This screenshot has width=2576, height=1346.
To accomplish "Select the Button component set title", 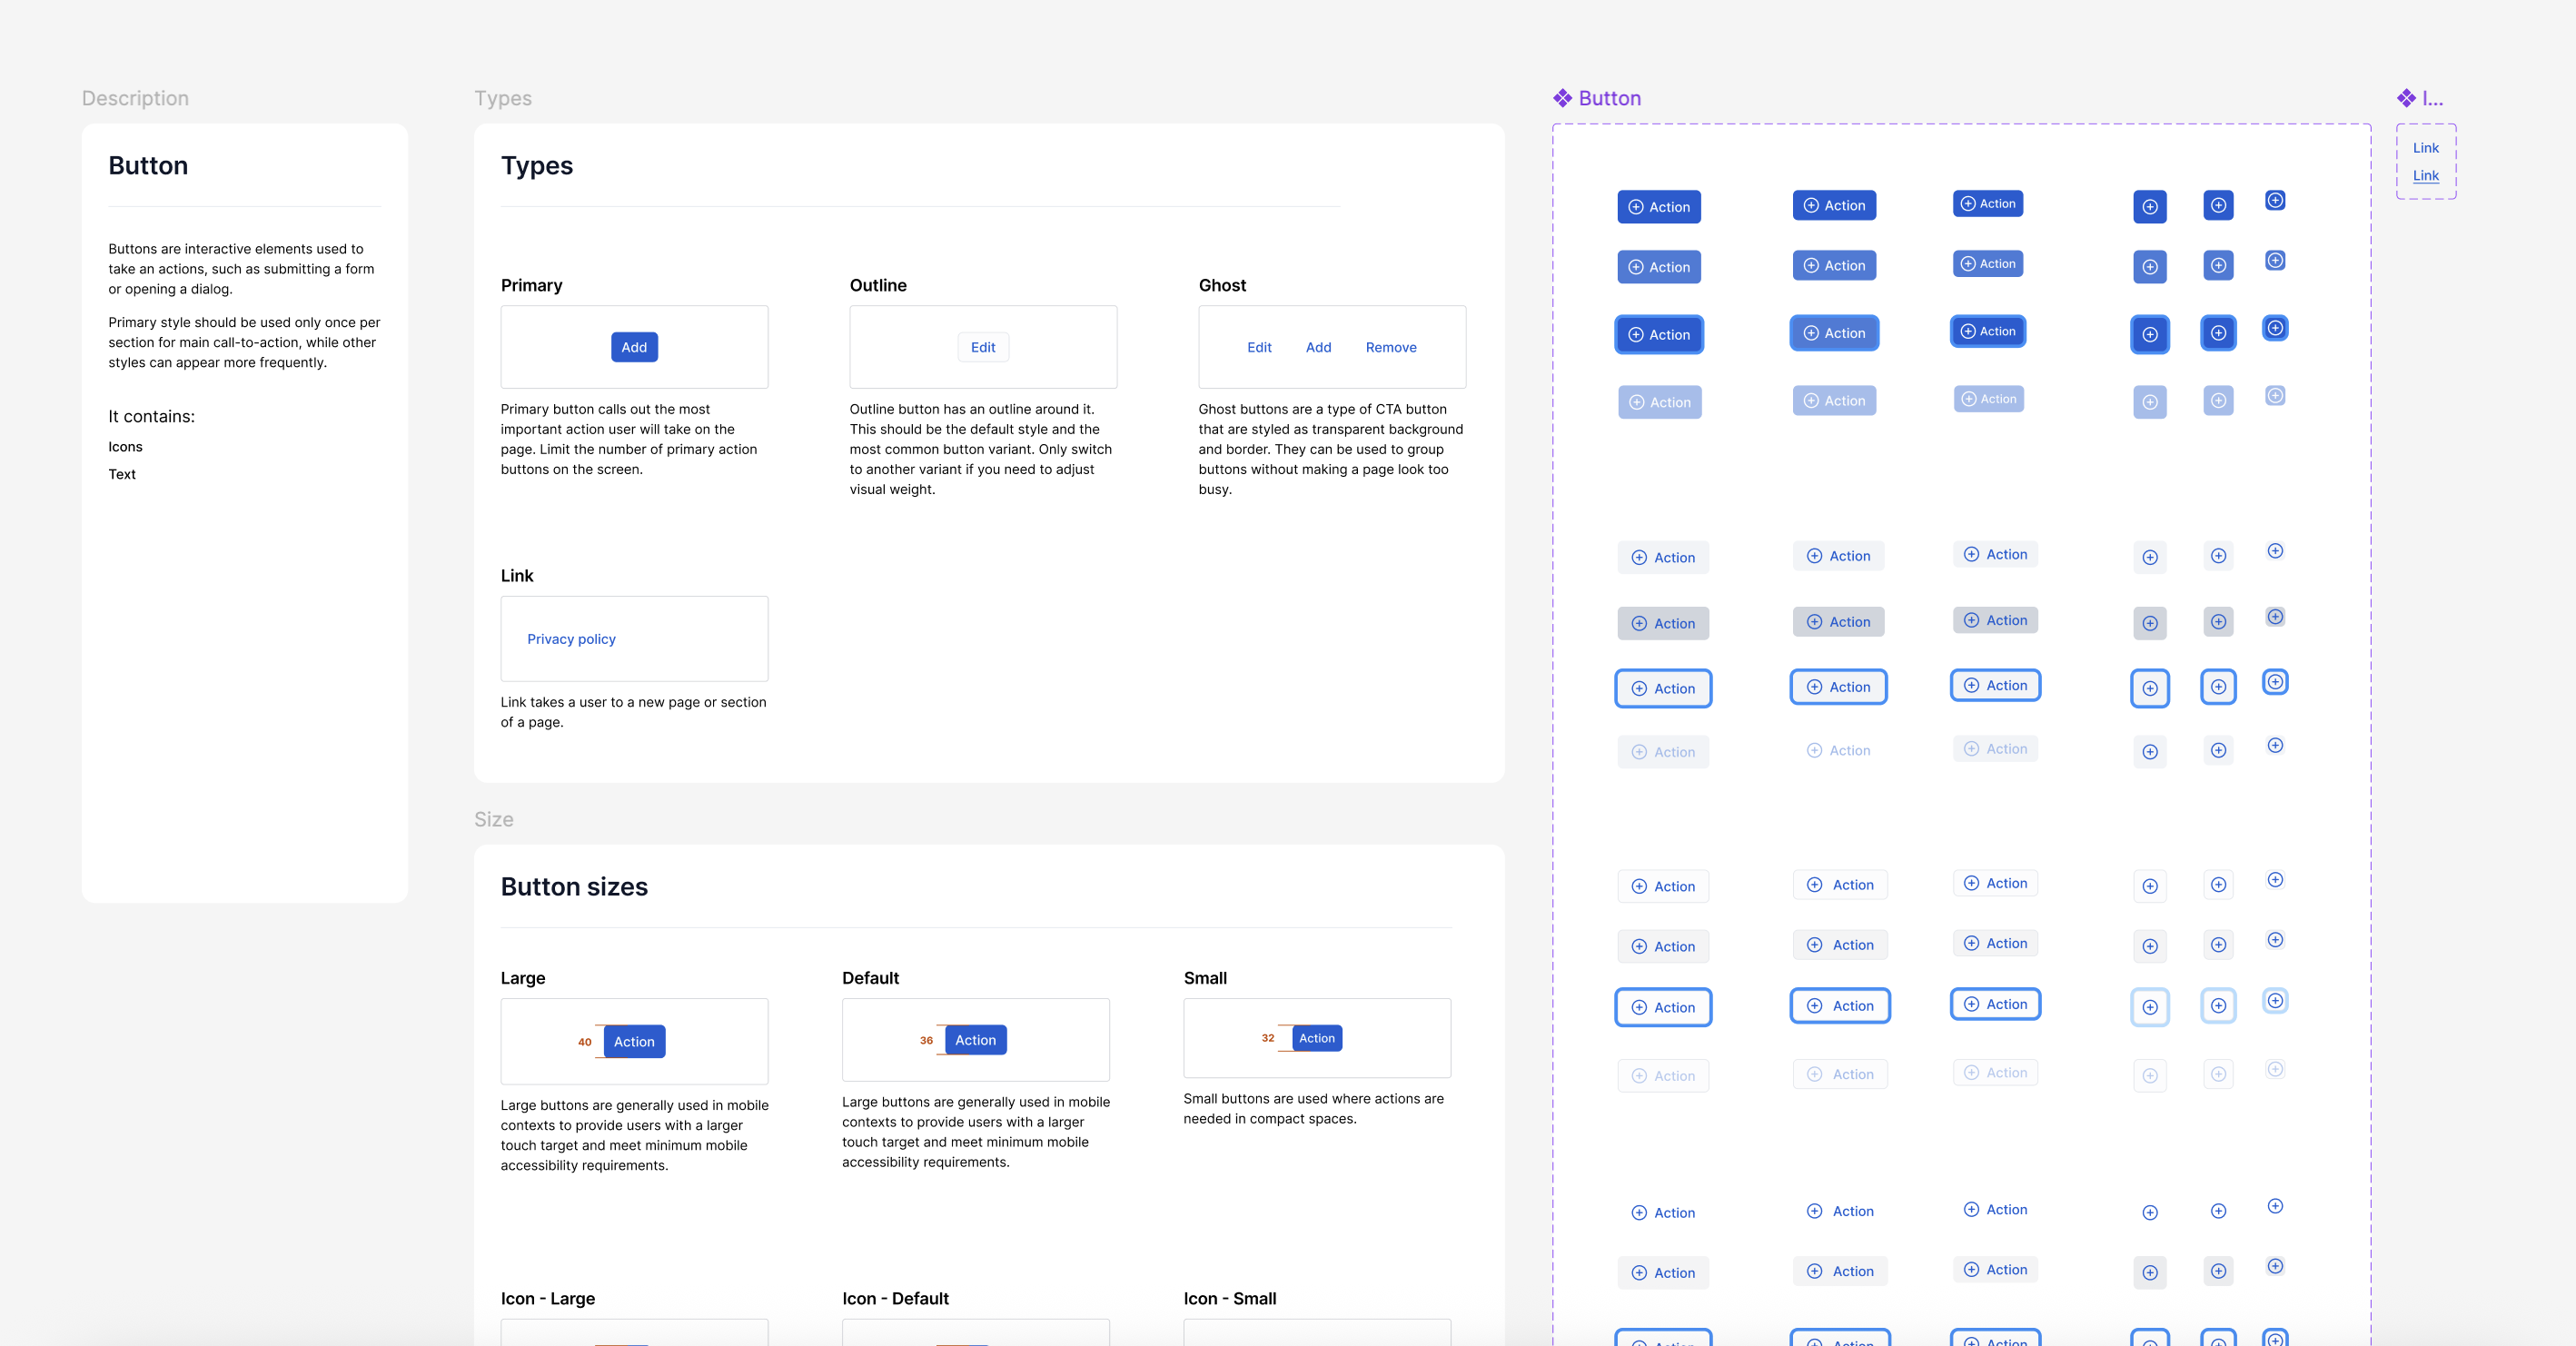I will [1609, 98].
